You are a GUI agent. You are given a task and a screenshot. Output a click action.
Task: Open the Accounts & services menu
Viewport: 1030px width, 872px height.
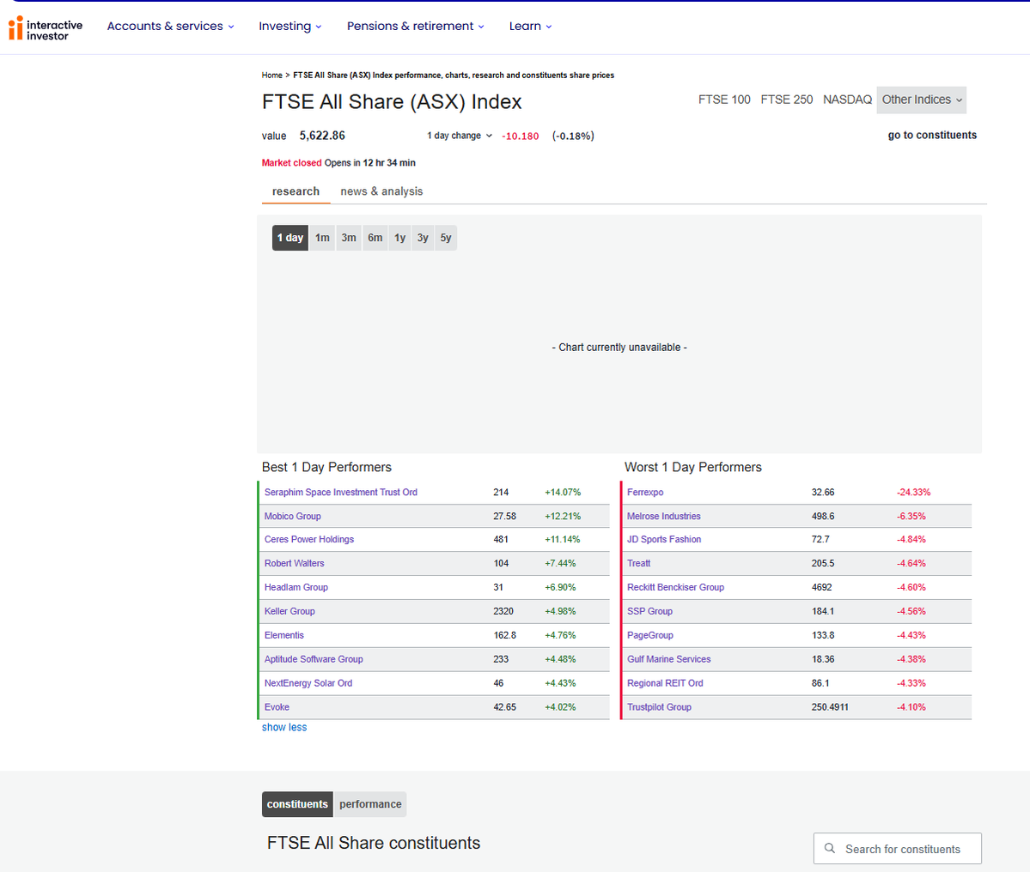coord(170,27)
